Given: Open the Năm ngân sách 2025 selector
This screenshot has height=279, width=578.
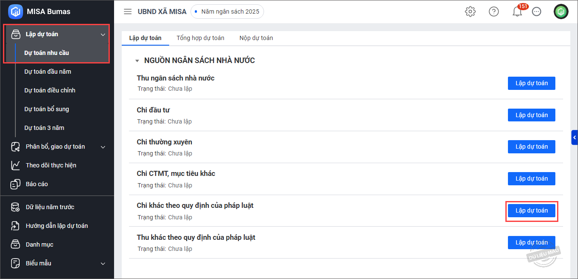Looking at the screenshot, I should 227,12.
